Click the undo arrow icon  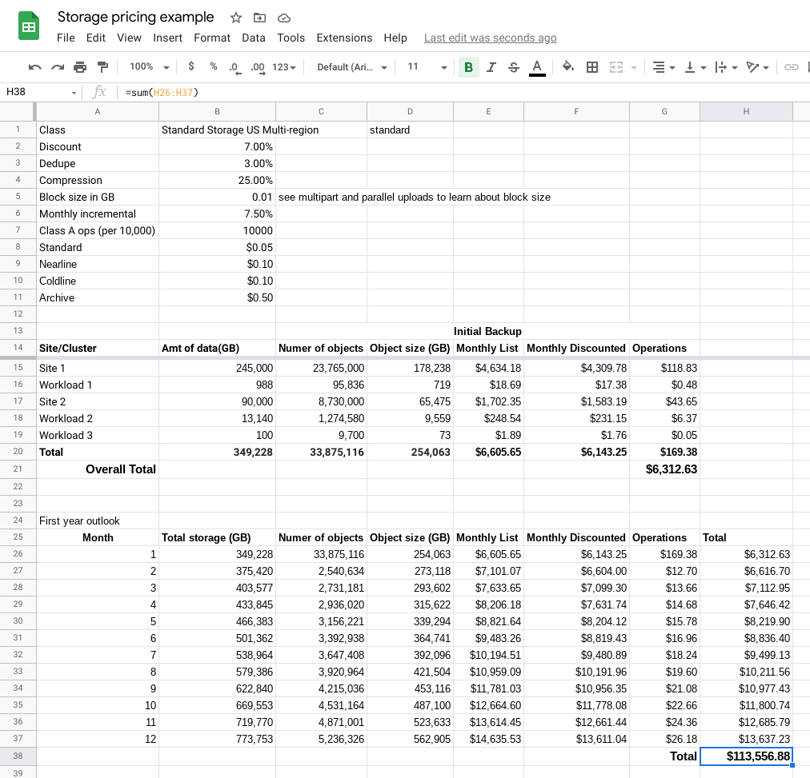click(34, 67)
